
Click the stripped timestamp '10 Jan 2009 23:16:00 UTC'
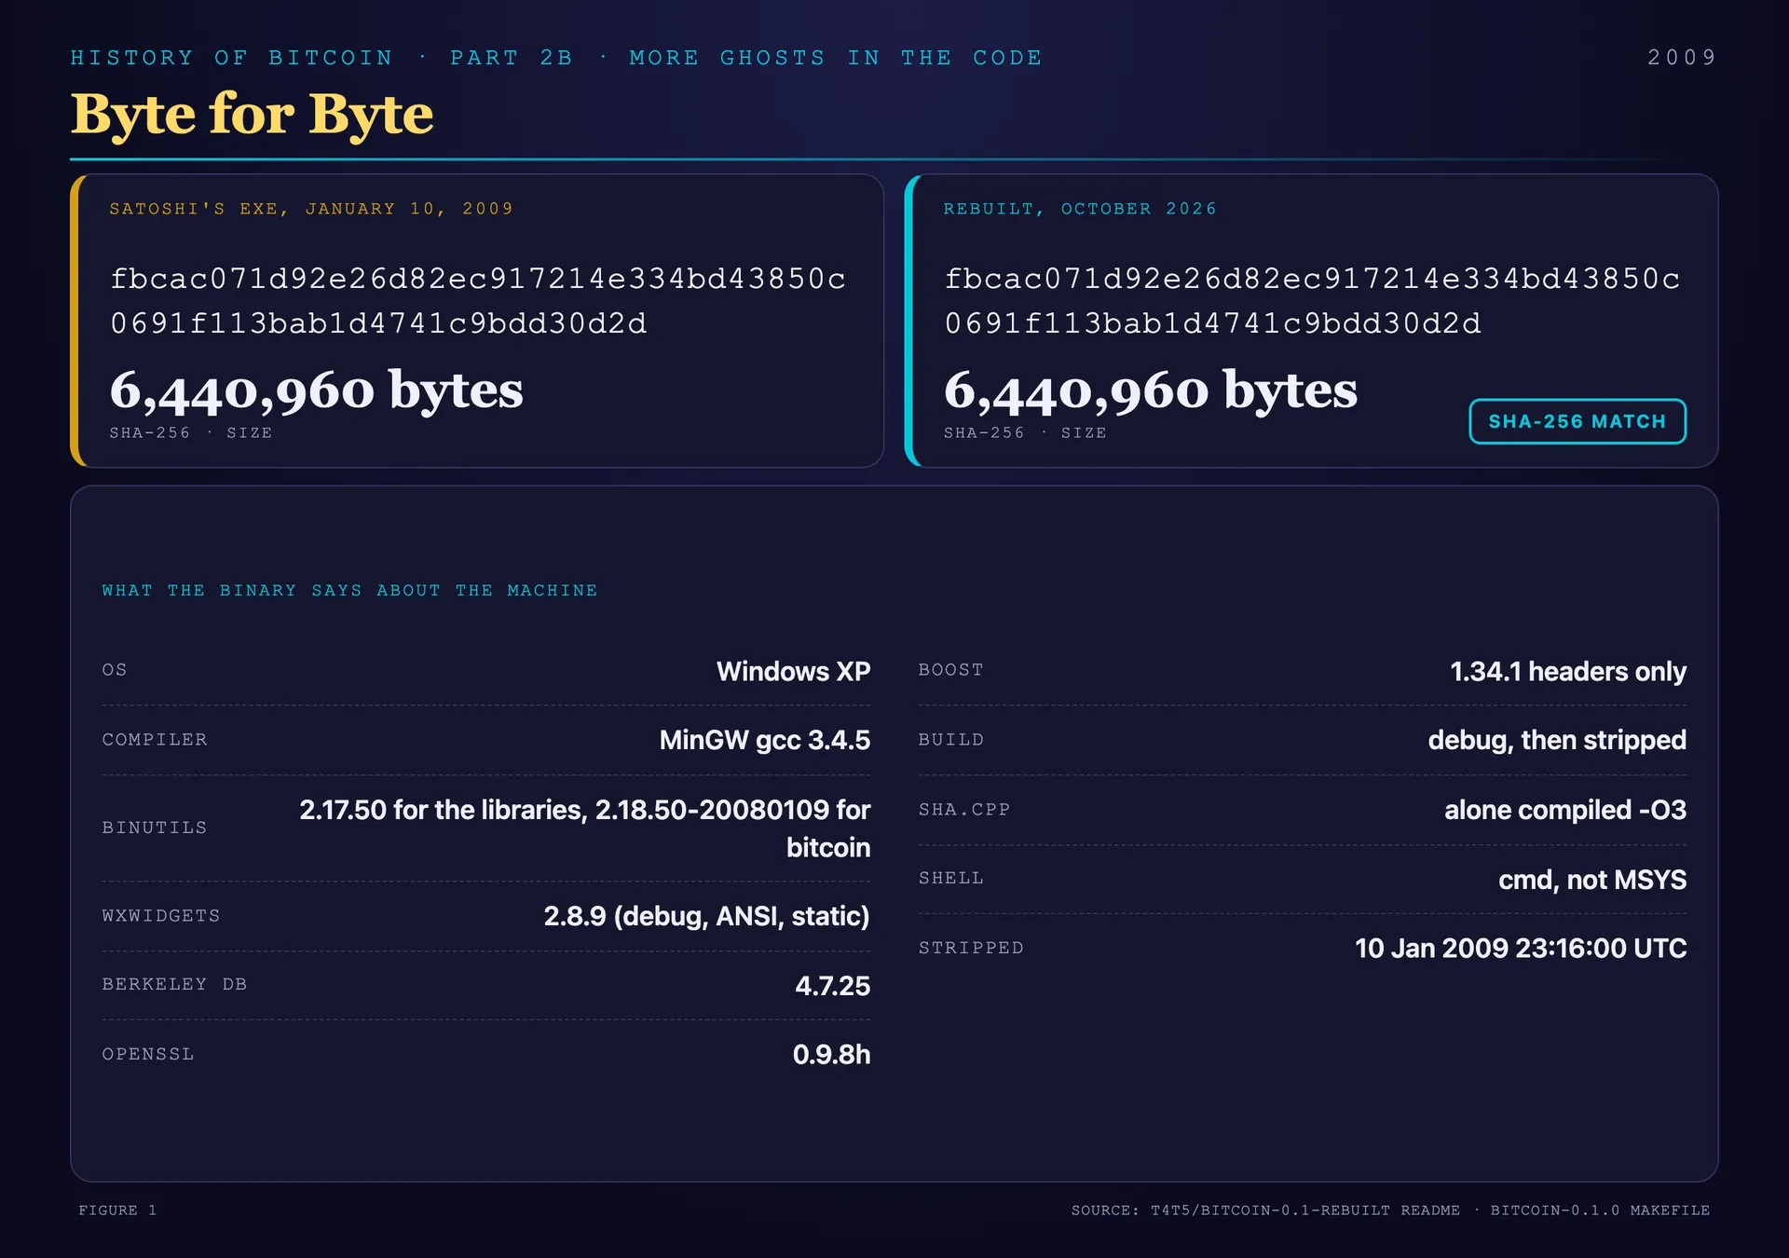point(1521,949)
